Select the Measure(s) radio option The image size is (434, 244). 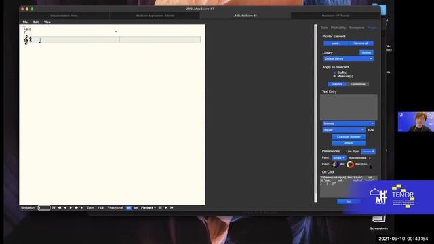pyautogui.click(x=334, y=76)
